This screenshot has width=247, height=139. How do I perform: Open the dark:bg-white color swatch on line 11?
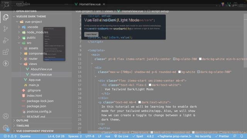point(200,59)
